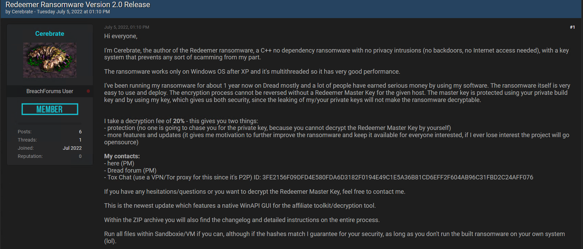Screen dimensions: 583x249
Task: Click the Reputation value of 0
Action: [80, 156]
